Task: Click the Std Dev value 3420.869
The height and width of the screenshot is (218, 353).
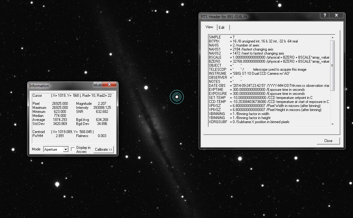Action: coord(60,124)
